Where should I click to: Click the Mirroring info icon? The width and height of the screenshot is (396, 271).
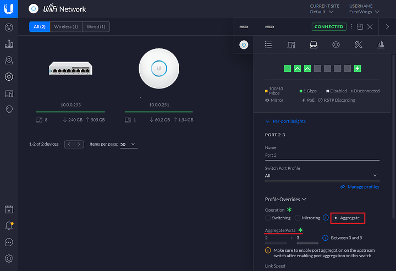326,218
